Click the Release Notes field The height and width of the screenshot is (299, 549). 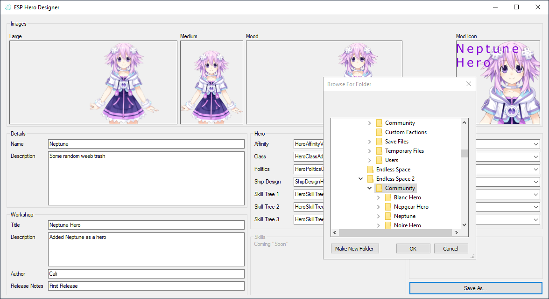(x=147, y=286)
